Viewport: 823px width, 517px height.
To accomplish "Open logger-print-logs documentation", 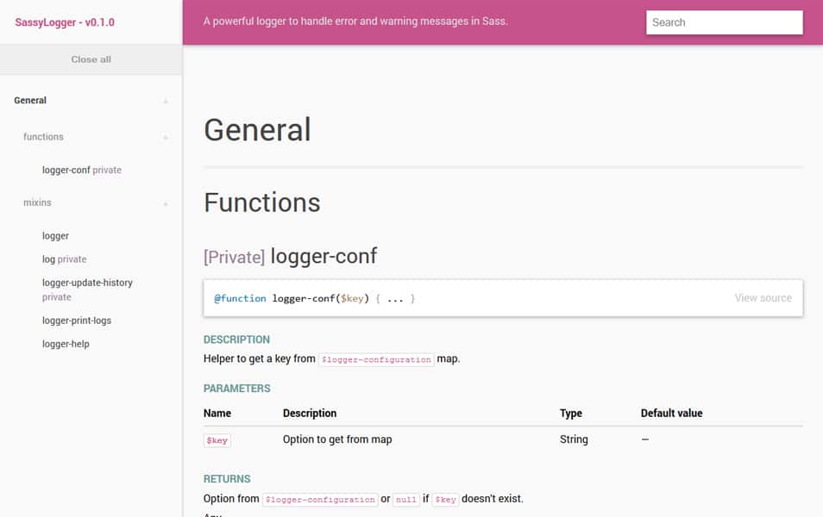I will (76, 320).
